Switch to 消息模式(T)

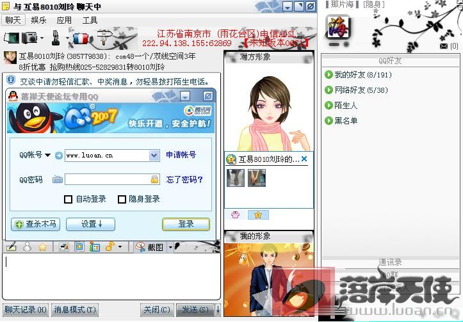(x=75, y=310)
